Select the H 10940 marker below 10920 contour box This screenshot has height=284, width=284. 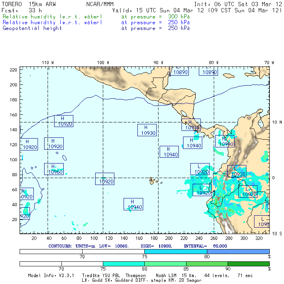tap(133, 204)
